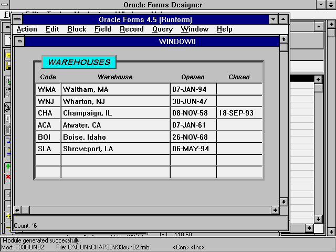Screen dimensions: 336x252
Task: Select the WMA code field
Action: pyautogui.click(x=48, y=89)
